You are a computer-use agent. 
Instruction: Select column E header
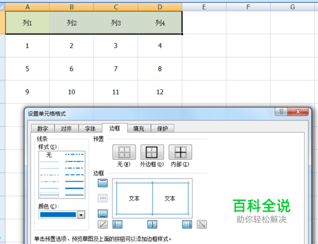pyautogui.click(x=204, y=7)
